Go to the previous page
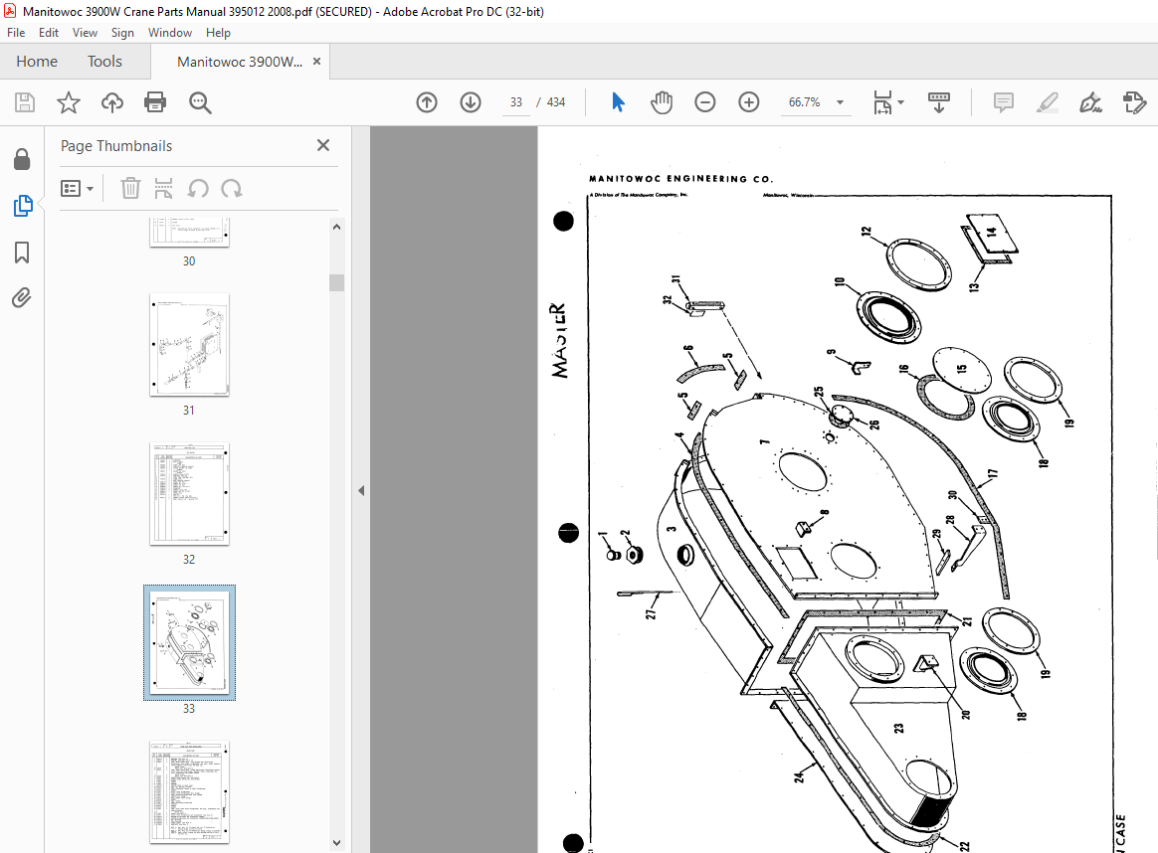The image size is (1158, 853). [427, 102]
